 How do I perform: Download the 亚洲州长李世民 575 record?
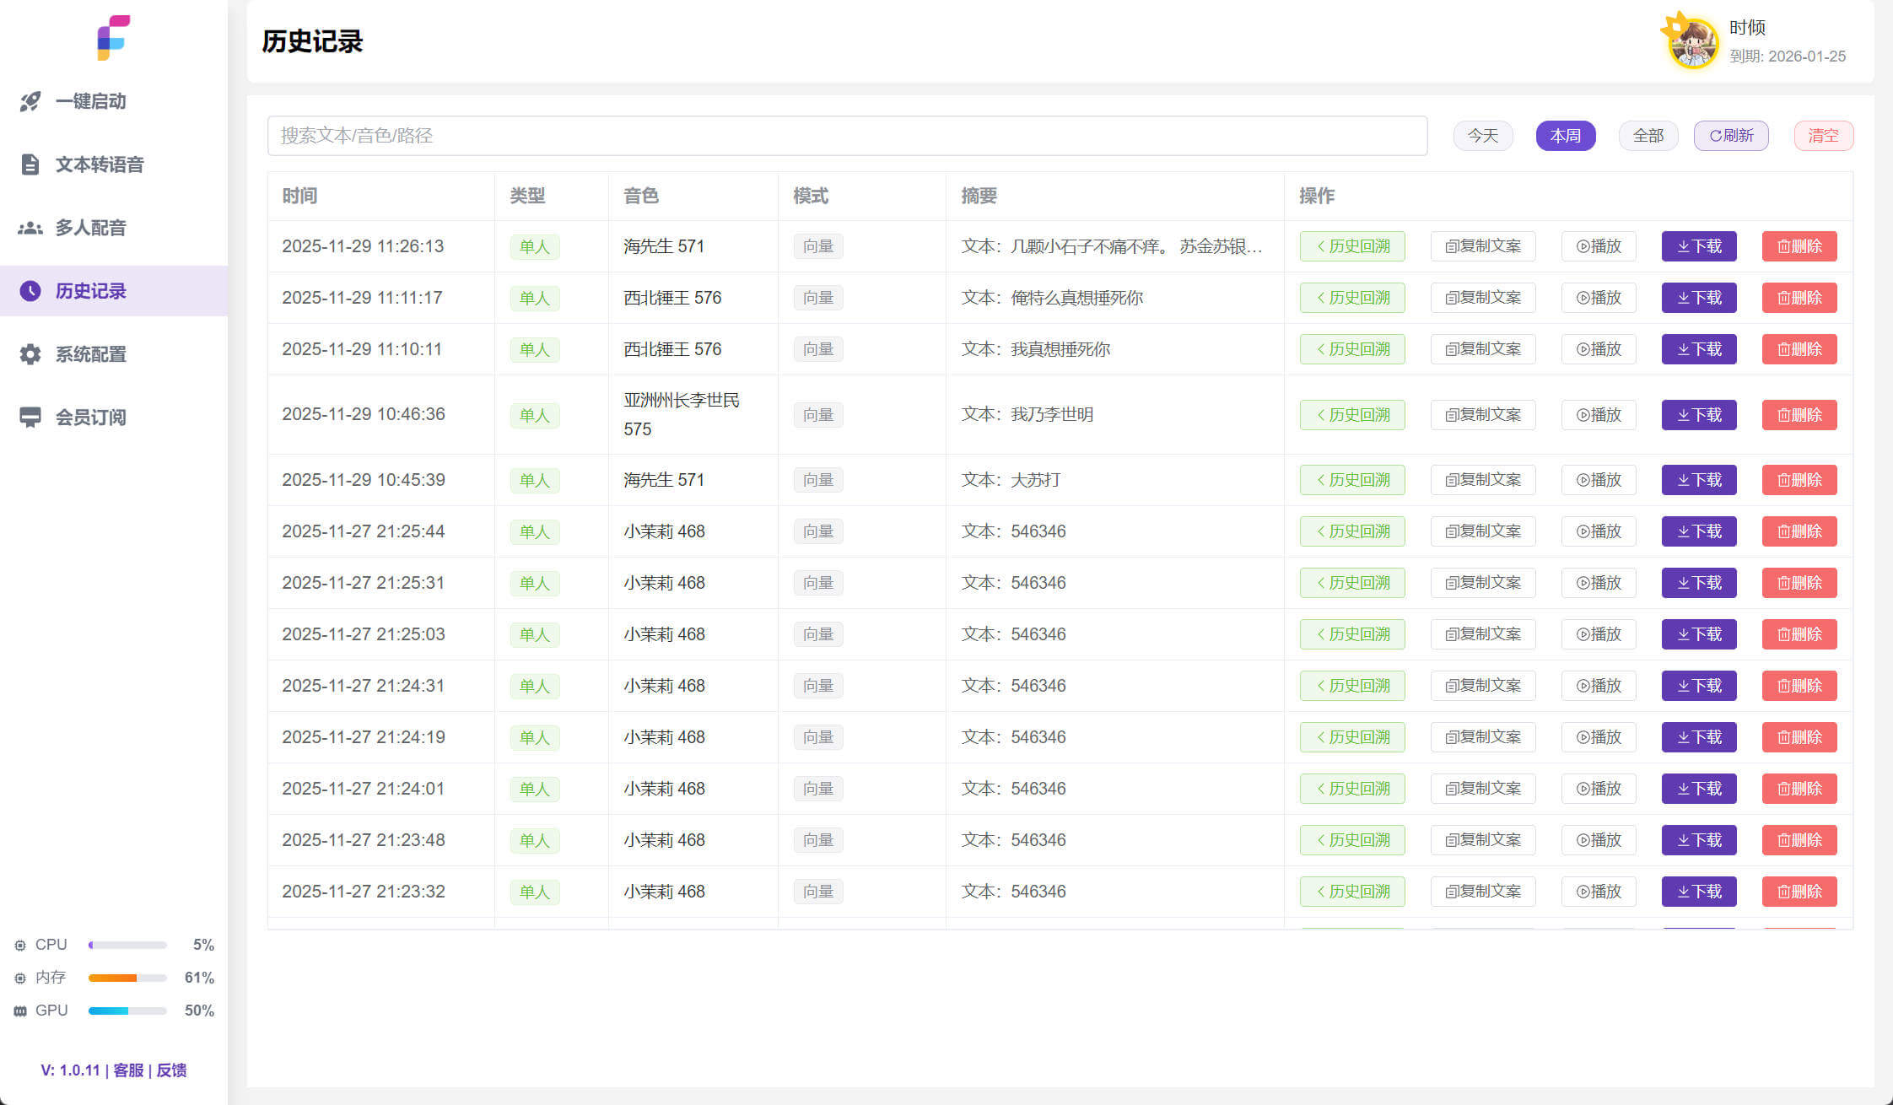pyautogui.click(x=1698, y=415)
